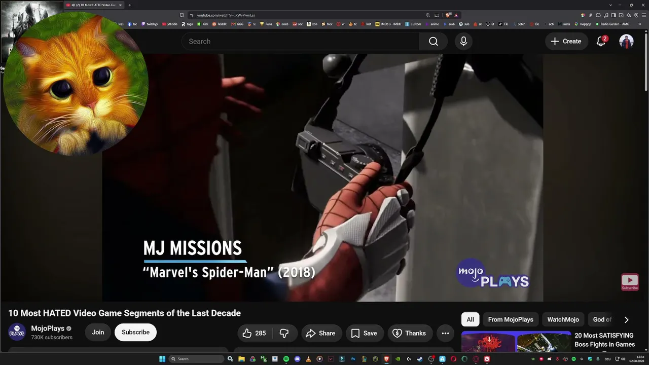The height and width of the screenshot is (365, 649).
Task: Open the Custom bookmark
Action: coord(413,24)
